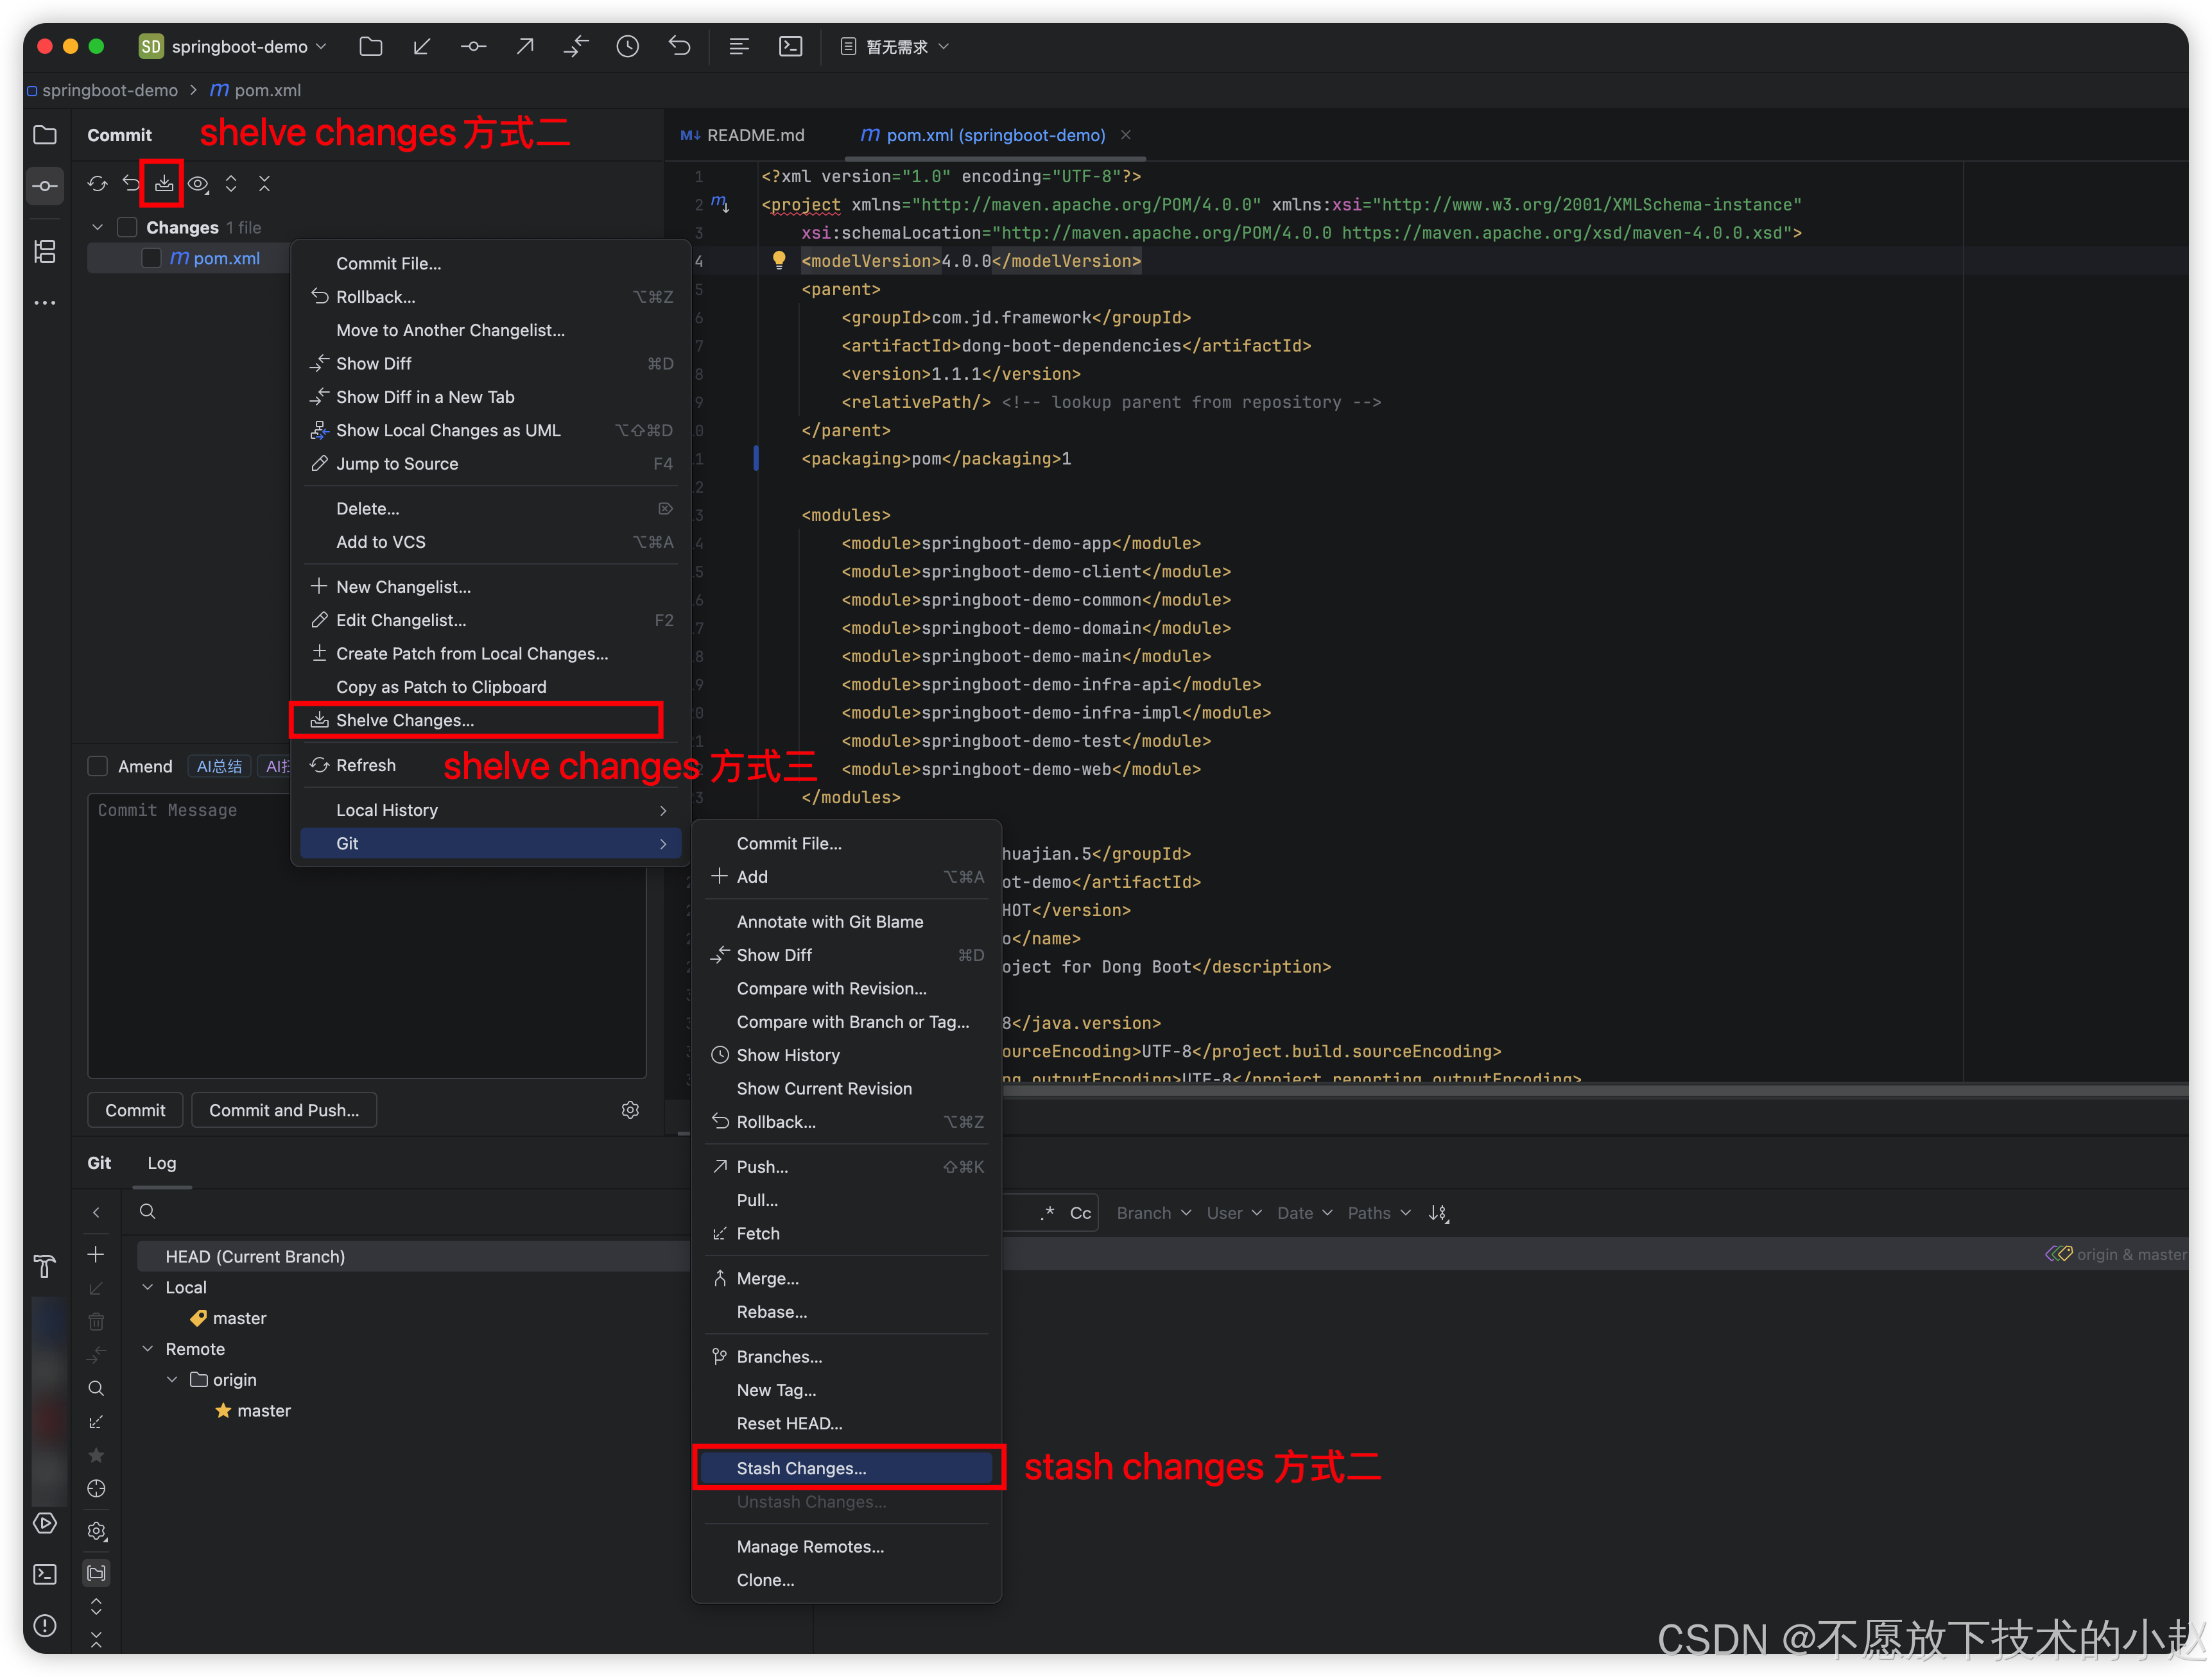Click the Push arrow icon in toolbar

pyautogui.click(x=525, y=46)
